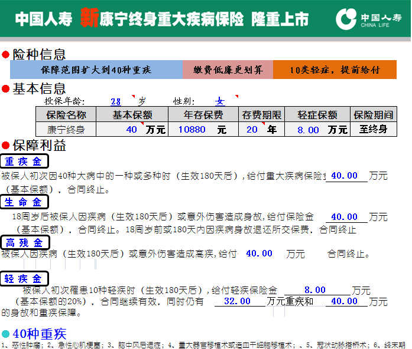Open the 重疾金 button
The height and width of the screenshot is (349, 412).
tap(24, 162)
